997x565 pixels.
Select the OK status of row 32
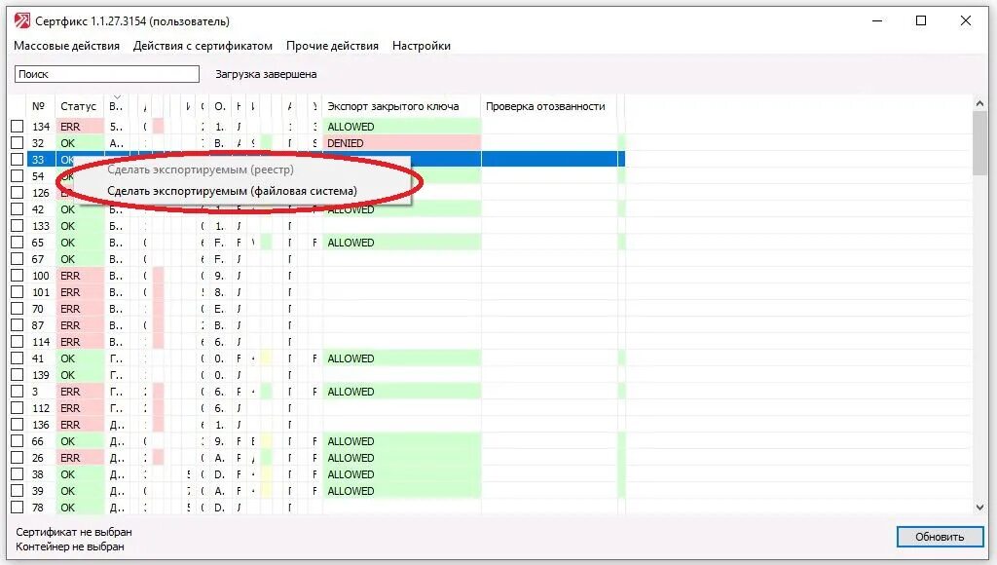tap(80, 143)
